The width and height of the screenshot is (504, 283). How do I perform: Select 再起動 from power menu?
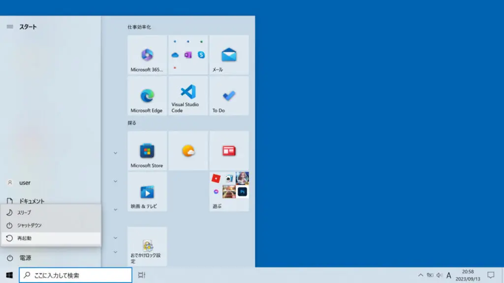[51, 238]
